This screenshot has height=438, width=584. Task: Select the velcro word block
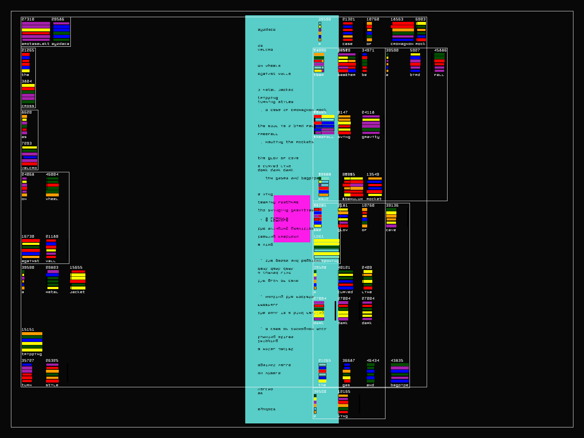29,156
